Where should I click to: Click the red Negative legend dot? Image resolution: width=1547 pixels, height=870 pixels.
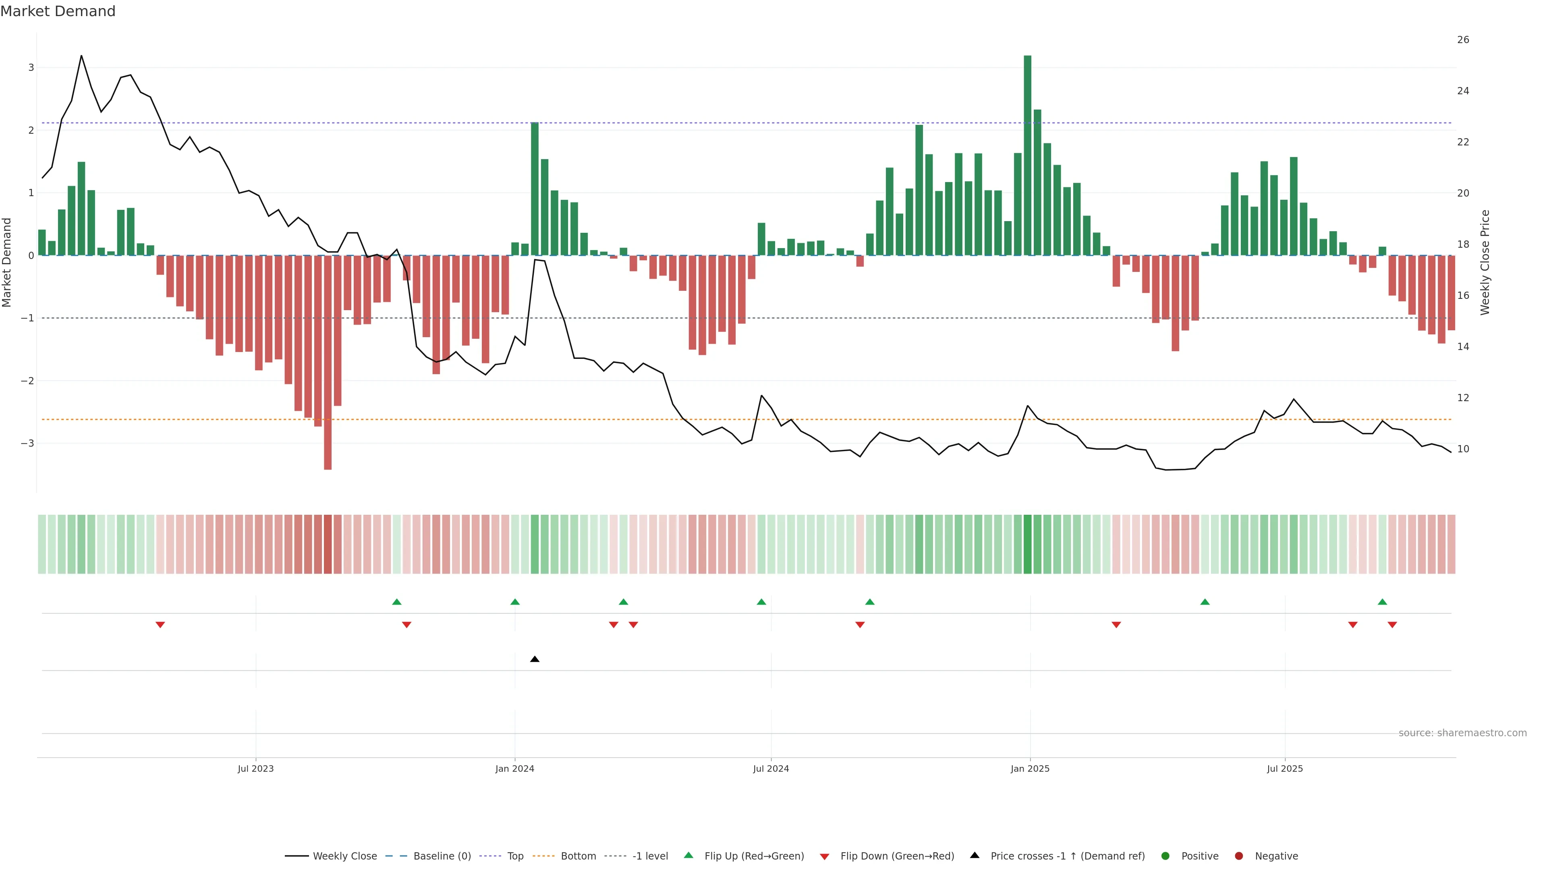pos(1239,856)
